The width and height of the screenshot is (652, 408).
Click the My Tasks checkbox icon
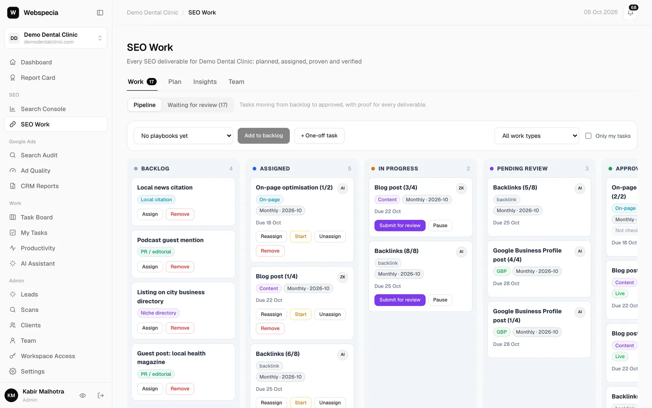[13, 233]
